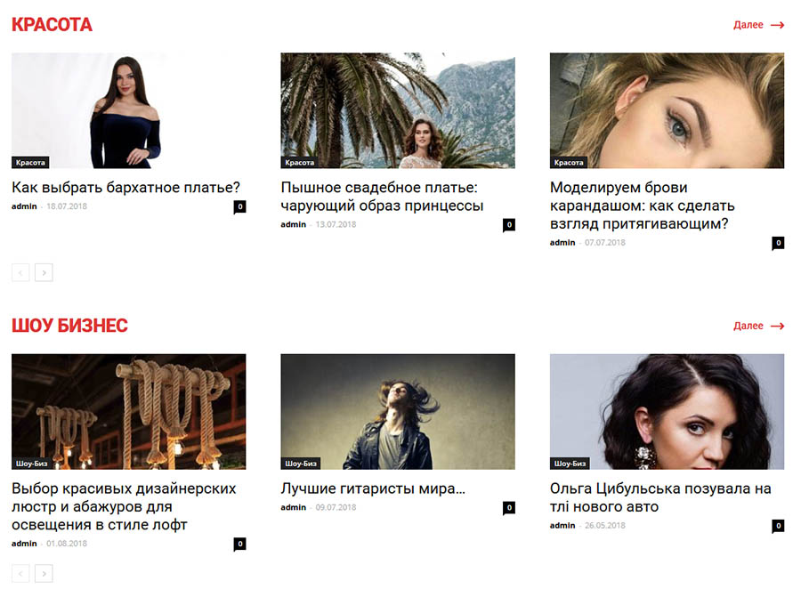Go to the next page in the Красота section
Screen dimensions: 801x589
tap(44, 273)
